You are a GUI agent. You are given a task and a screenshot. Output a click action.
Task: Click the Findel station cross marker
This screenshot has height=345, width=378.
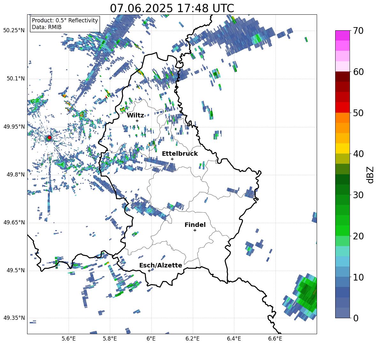(x=195, y=230)
